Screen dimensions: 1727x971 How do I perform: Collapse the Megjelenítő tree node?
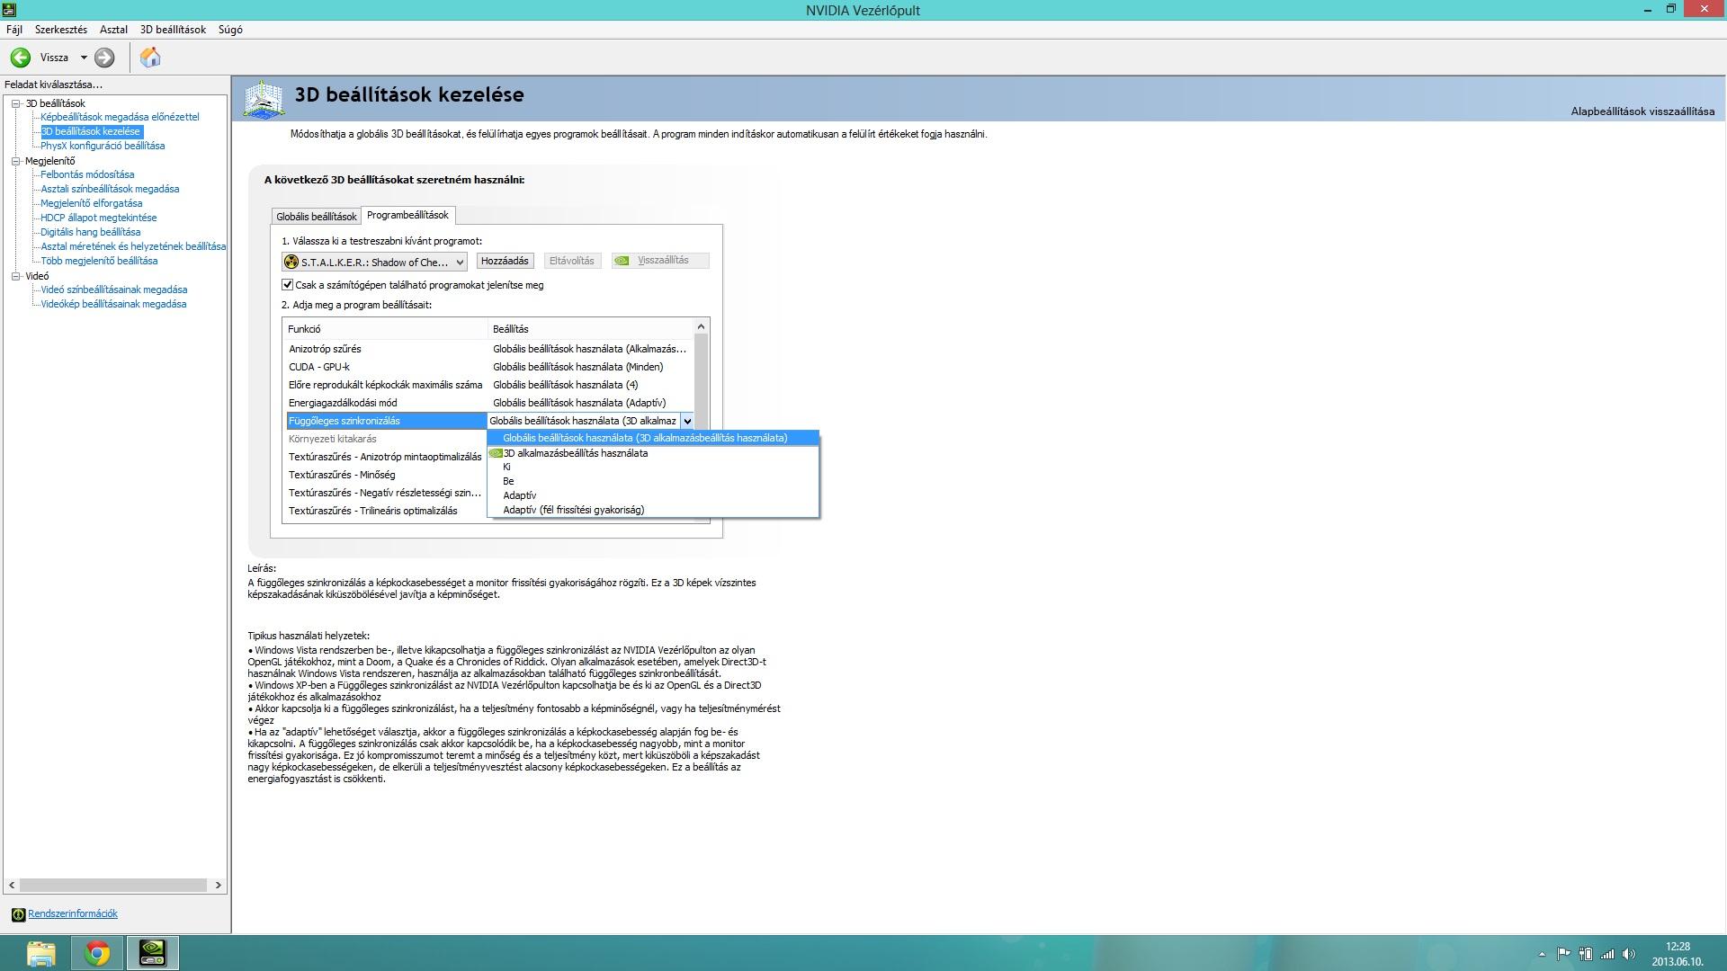click(15, 161)
